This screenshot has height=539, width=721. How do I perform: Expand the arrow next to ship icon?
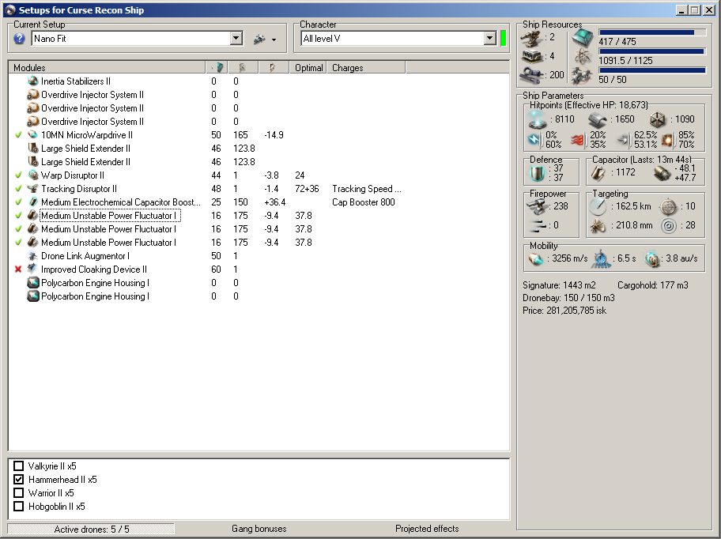click(x=274, y=40)
